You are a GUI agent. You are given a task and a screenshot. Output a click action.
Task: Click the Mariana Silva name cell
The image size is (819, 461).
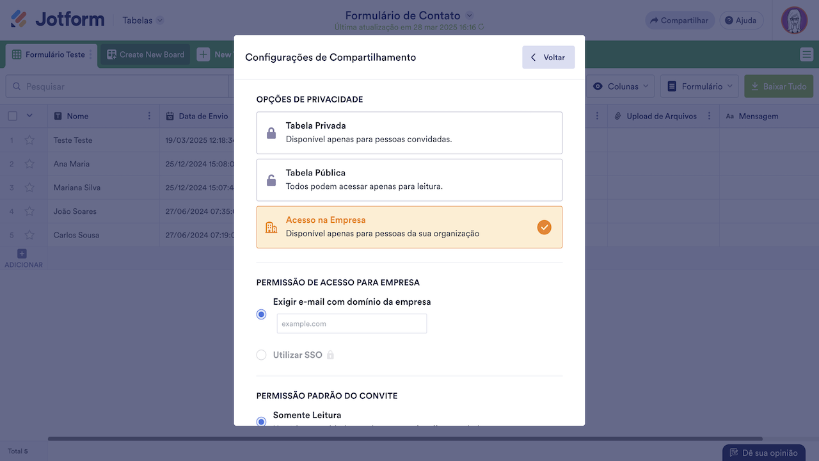tap(104, 188)
